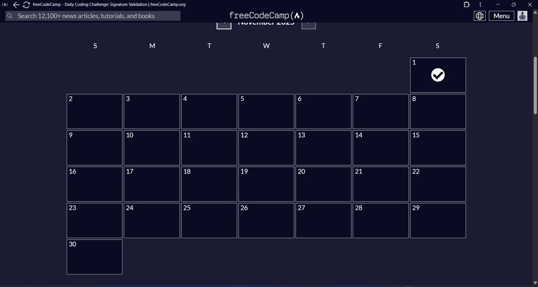Click the user avatar icon
This screenshot has width=538, height=287.
click(522, 16)
